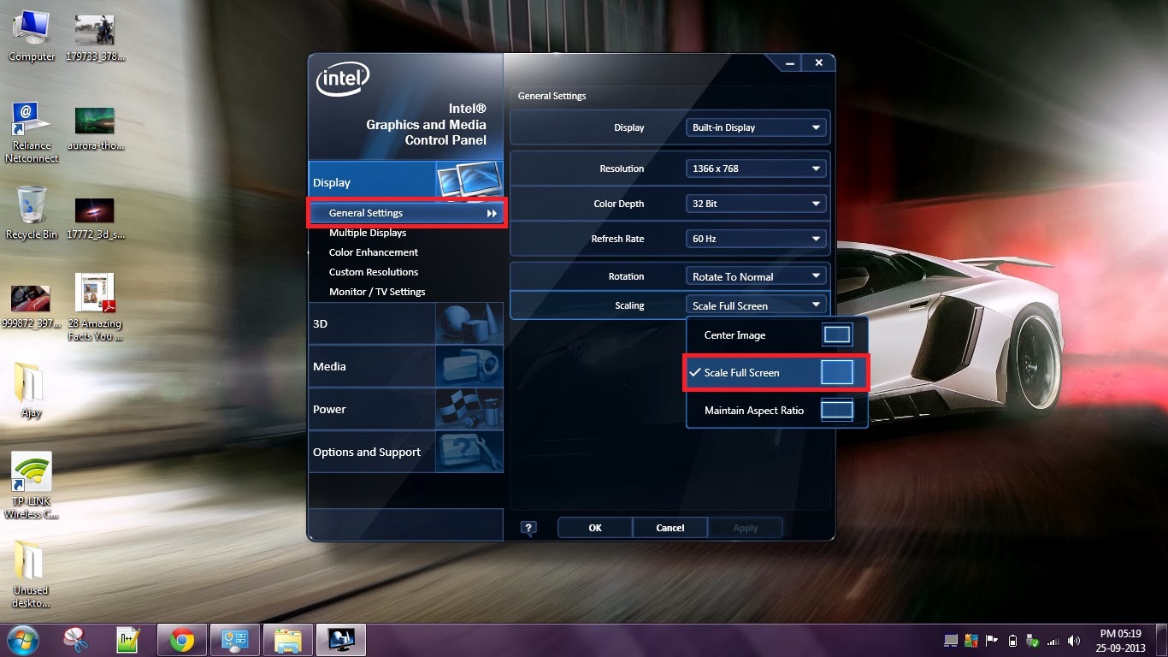Click the Cancel button
The image size is (1168, 657).
[x=670, y=528]
